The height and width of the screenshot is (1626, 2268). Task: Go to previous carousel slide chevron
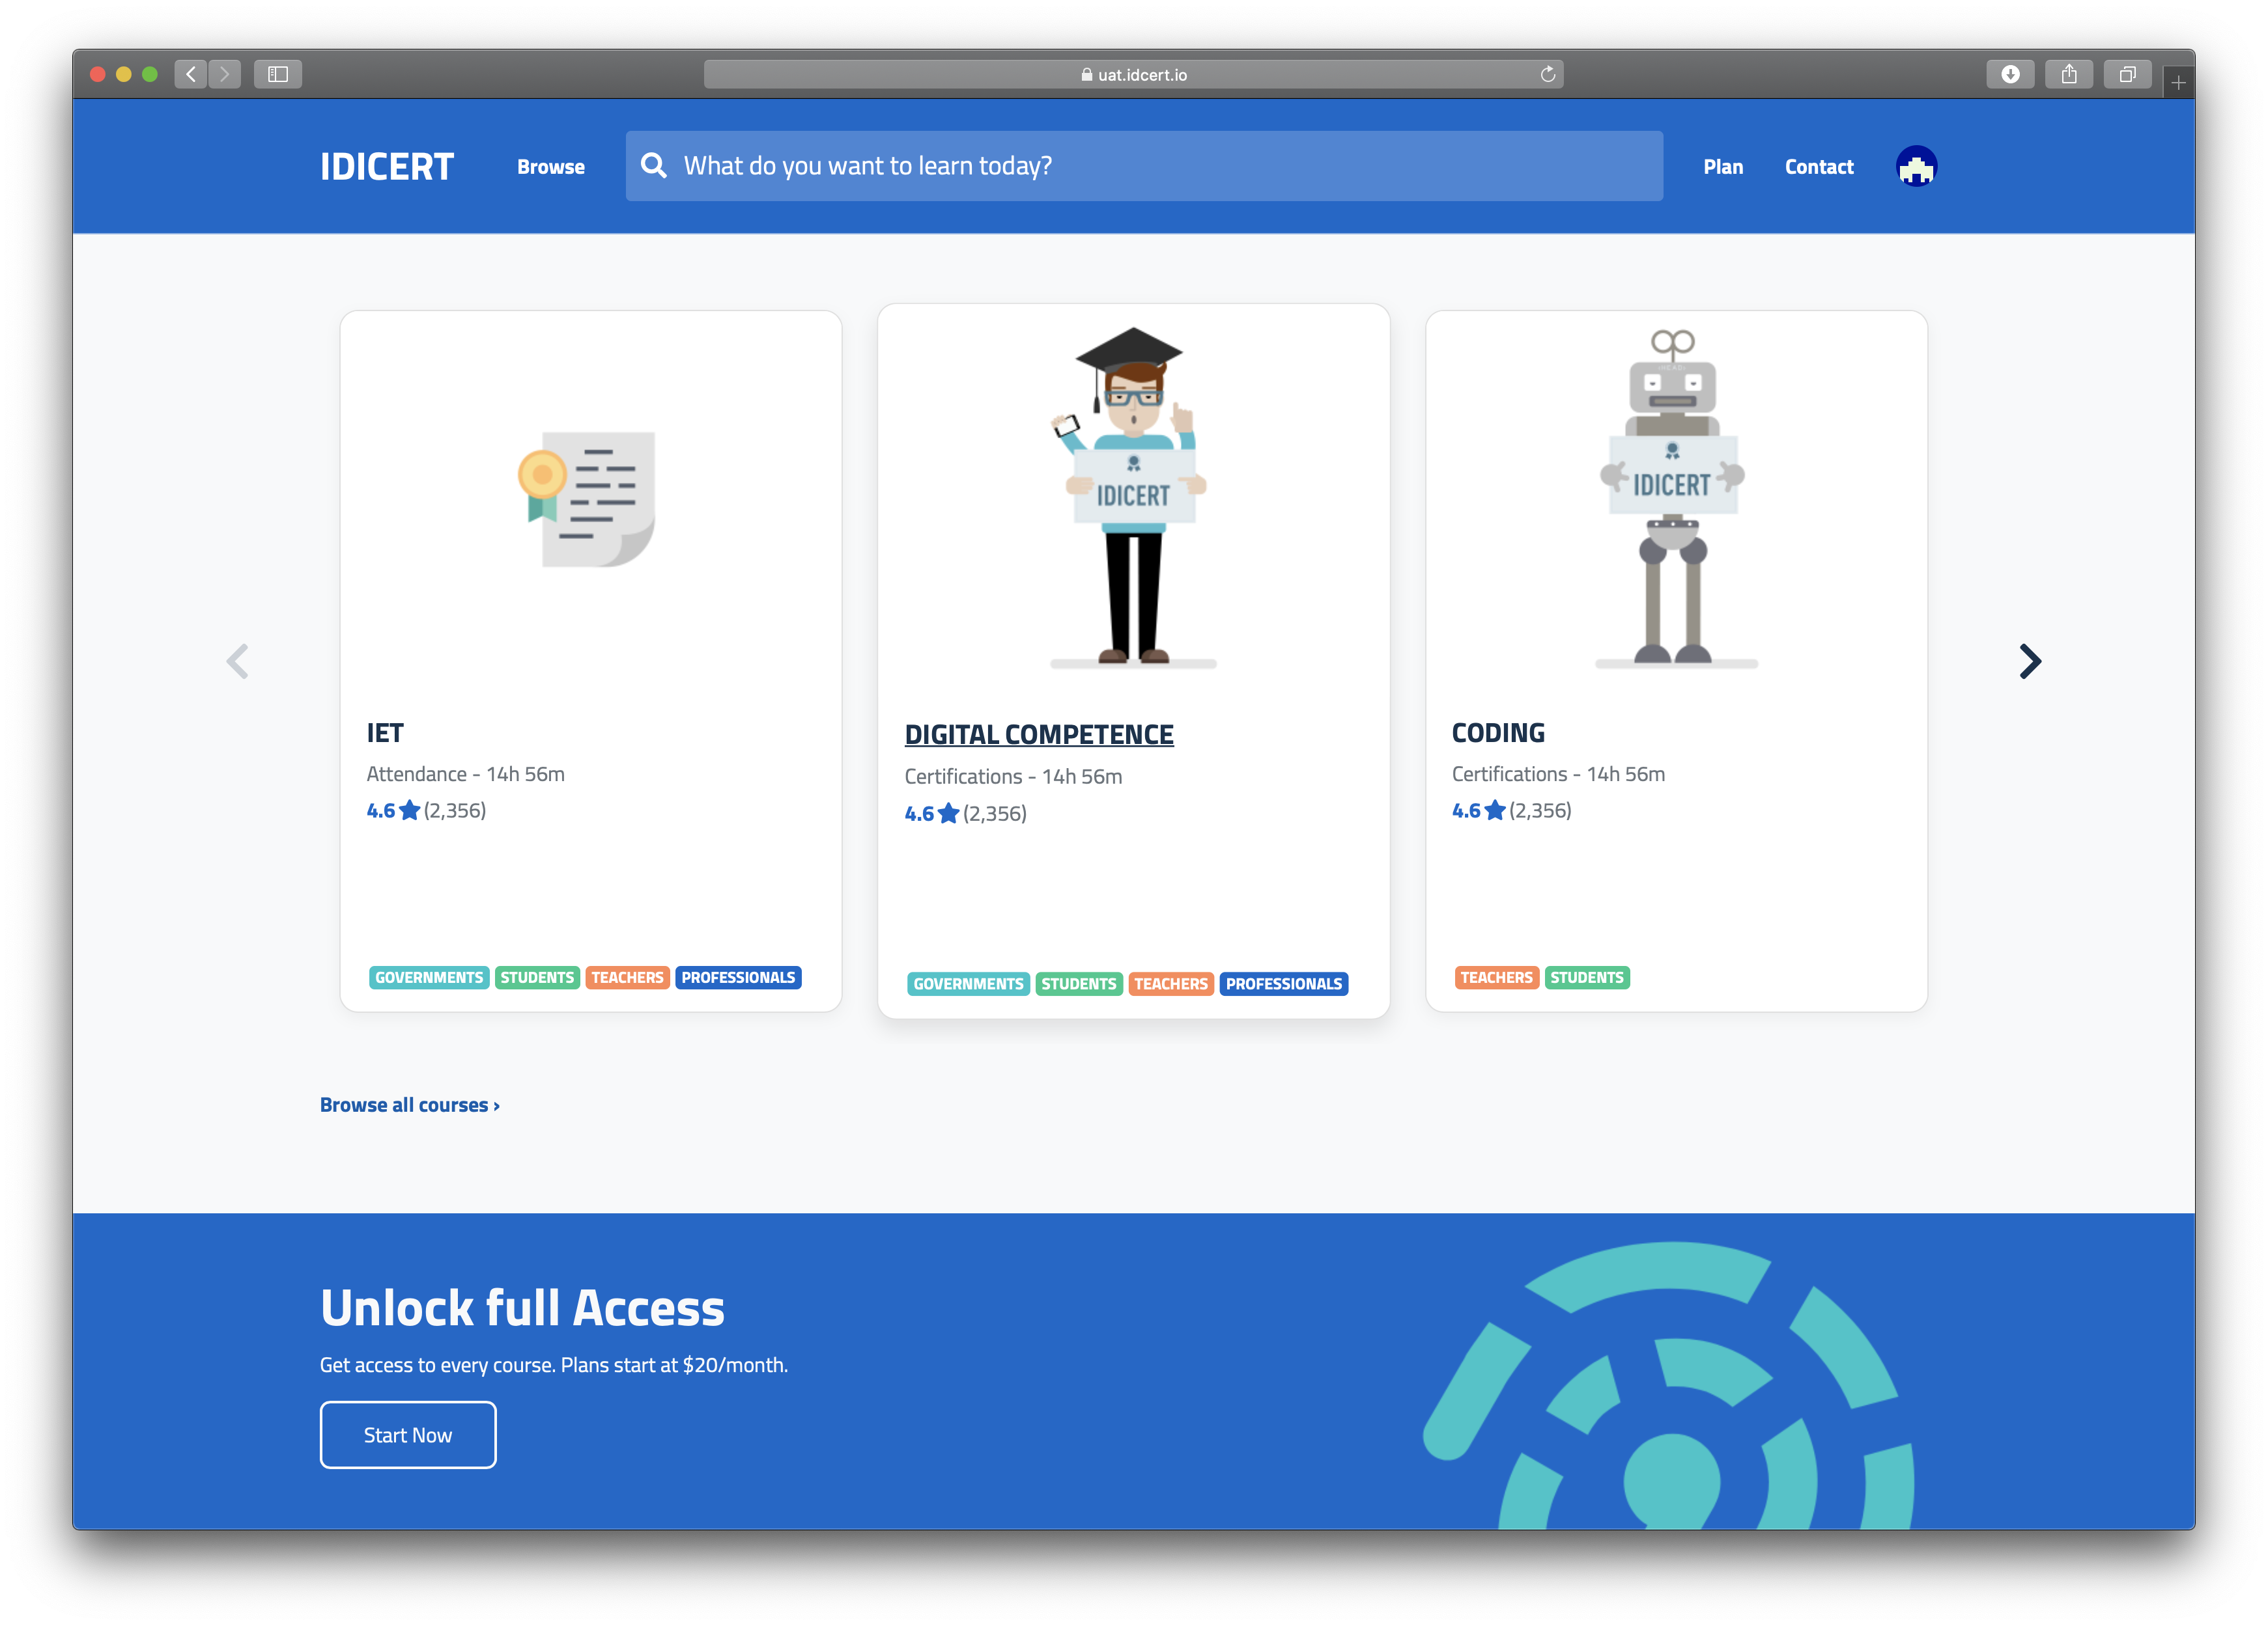[x=237, y=661]
